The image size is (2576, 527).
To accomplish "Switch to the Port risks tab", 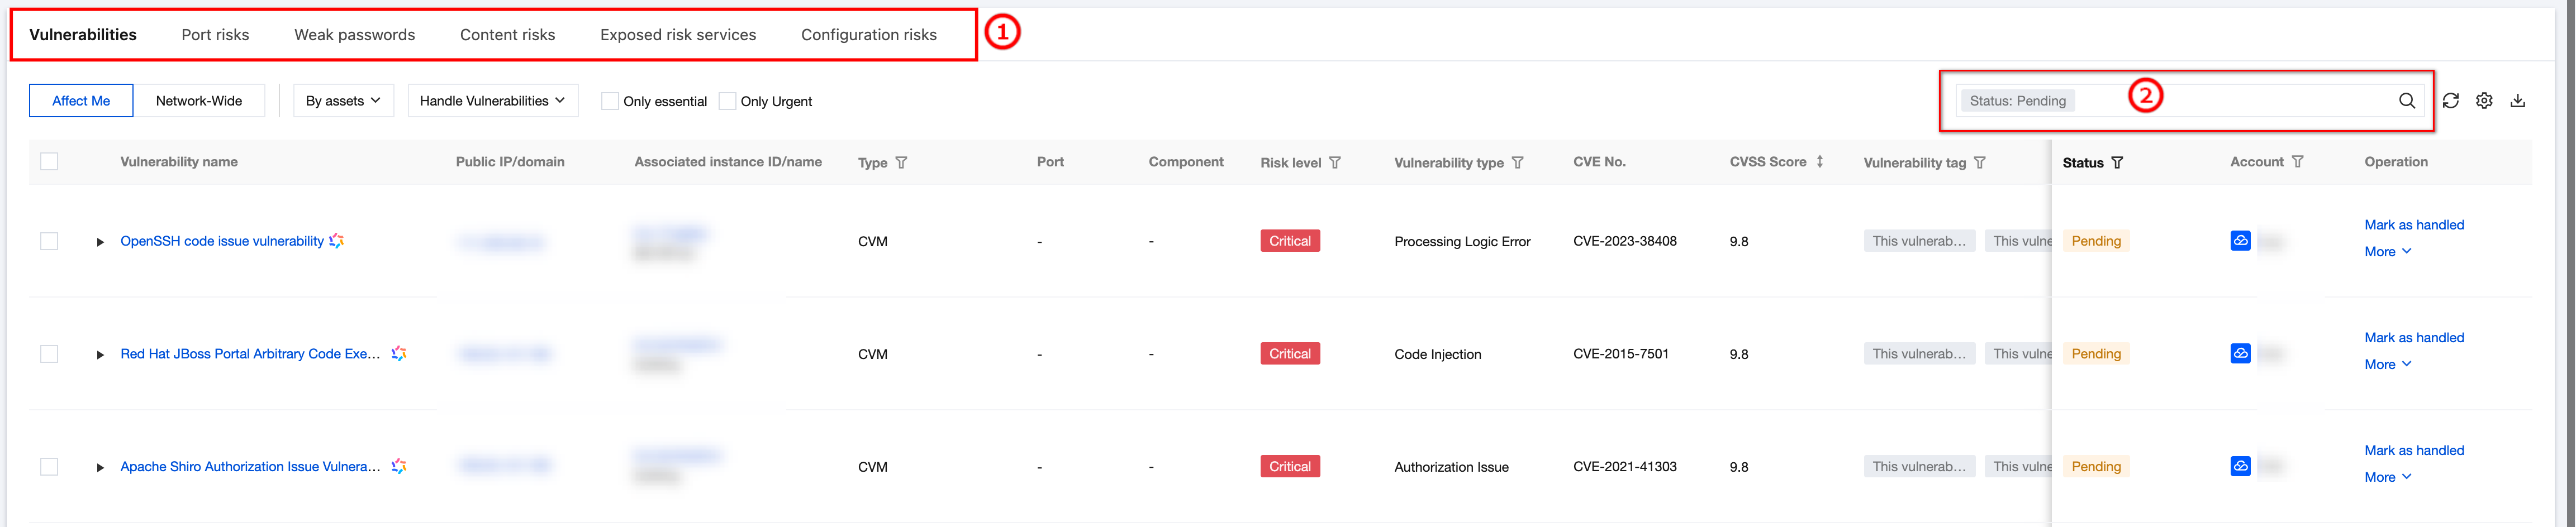I will pyautogui.click(x=215, y=35).
